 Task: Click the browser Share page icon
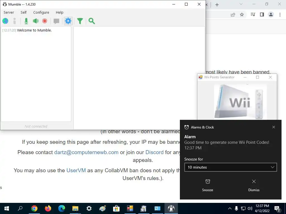[233, 14]
